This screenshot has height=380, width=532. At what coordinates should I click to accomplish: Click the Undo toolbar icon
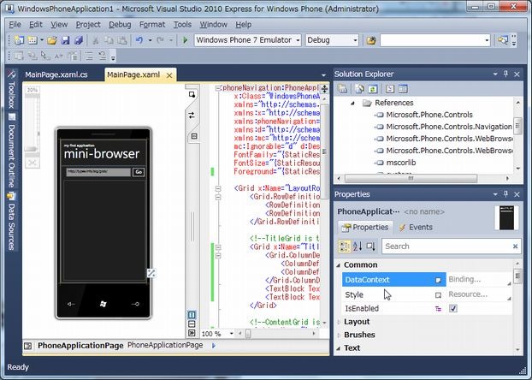(x=139, y=40)
